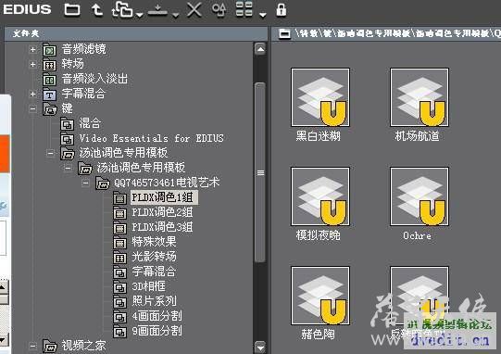Click the 文件夹 panel header

(x=136, y=33)
